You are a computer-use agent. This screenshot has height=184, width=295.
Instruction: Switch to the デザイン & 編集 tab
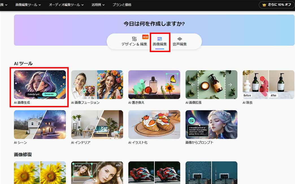pyautogui.click(x=134, y=42)
